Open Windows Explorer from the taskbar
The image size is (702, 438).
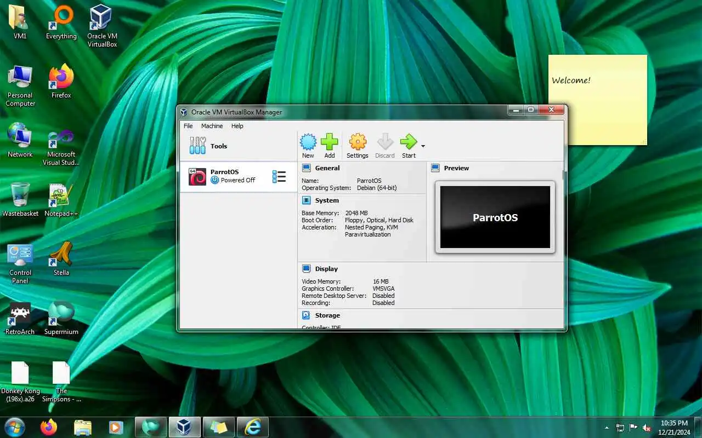82,427
